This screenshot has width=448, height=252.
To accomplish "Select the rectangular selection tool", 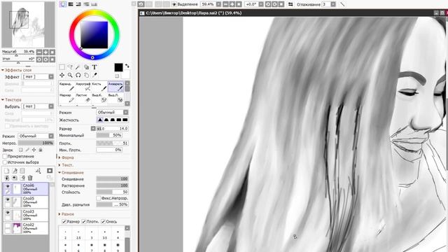I will point(62,67).
